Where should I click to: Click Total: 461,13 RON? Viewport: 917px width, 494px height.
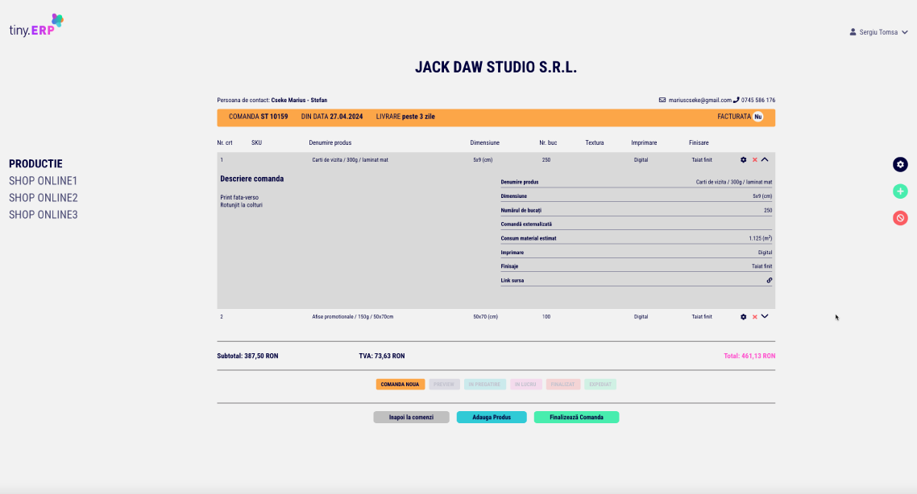point(749,356)
